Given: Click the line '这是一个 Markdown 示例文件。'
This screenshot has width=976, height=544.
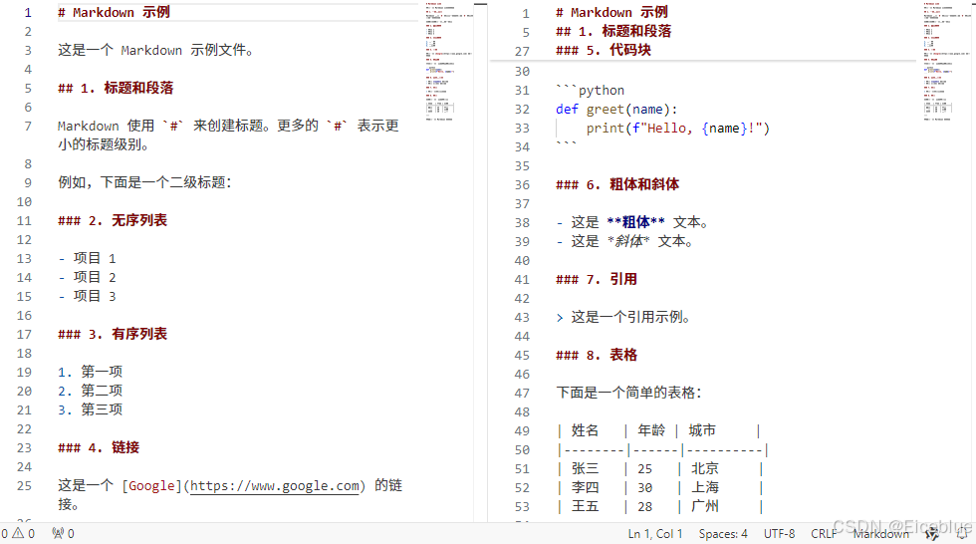Looking at the screenshot, I should 155,50.
